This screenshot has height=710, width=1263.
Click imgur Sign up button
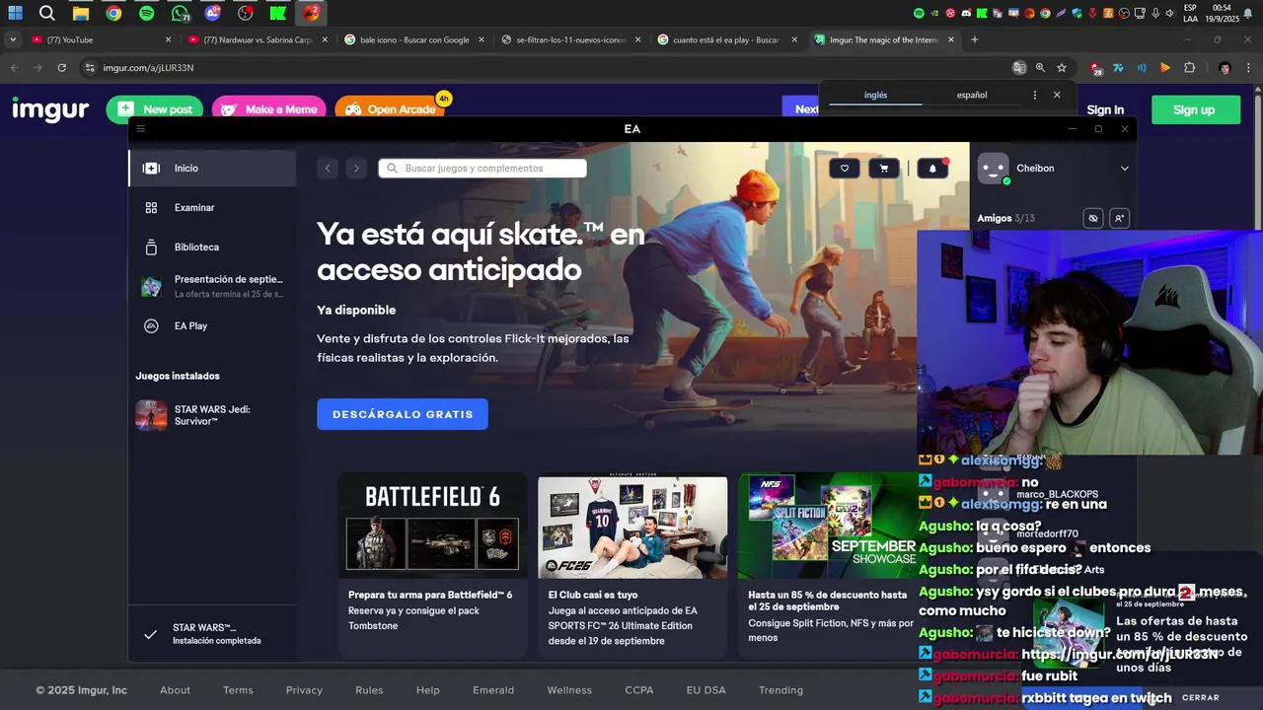[1194, 109]
